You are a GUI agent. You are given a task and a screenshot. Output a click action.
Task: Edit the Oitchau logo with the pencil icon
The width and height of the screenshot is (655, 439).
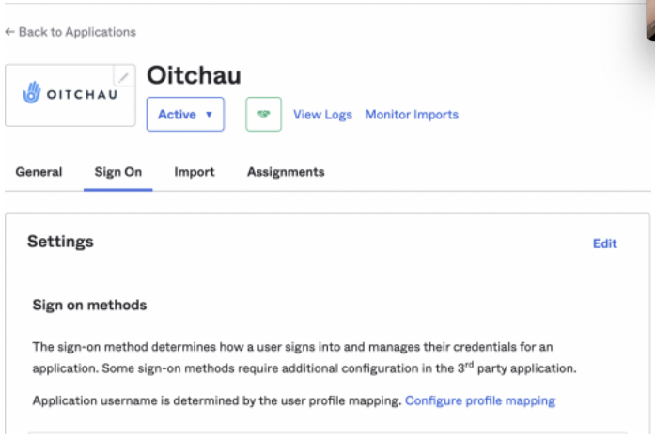tap(124, 76)
